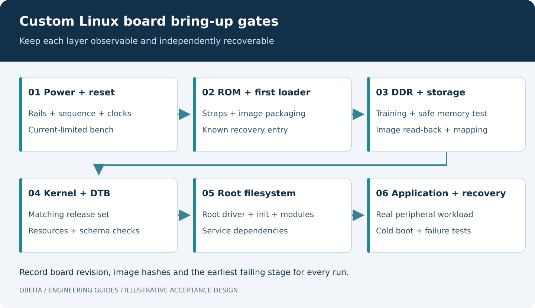Image resolution: width=535 pixels, height=308 pixels.
Task: Click 'Resources + schema checks' text
Action: click(84, 231)
